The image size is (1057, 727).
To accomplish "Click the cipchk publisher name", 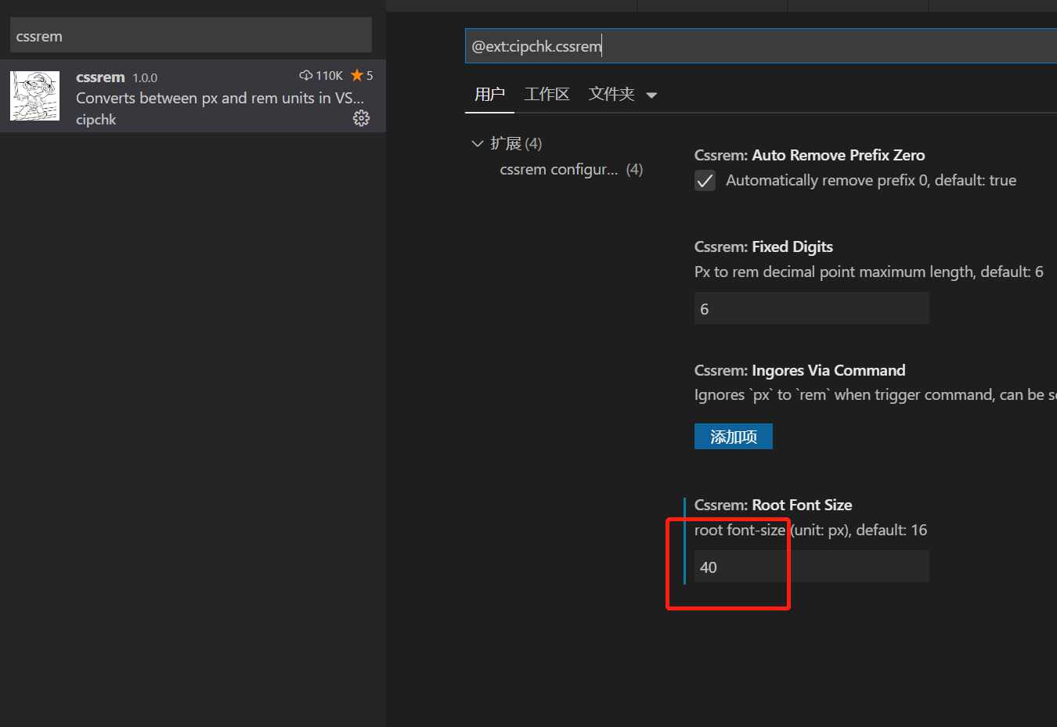I will click(96, 119).
